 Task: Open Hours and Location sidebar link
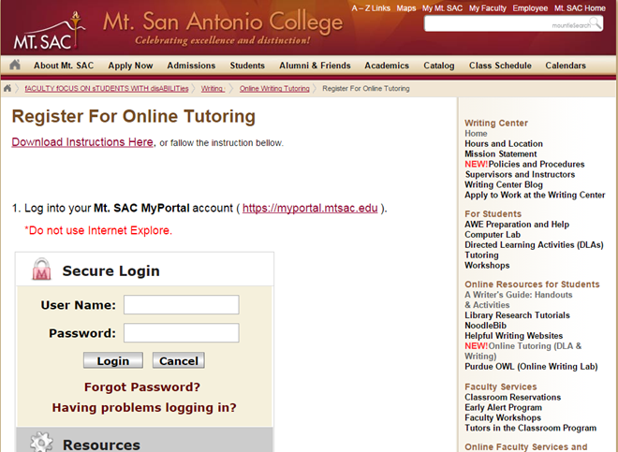(x=504, y=143)
